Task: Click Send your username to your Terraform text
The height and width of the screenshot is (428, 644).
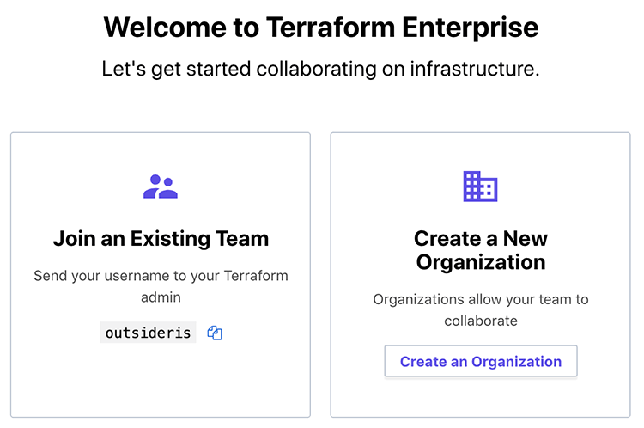Action: coord(161,276)
